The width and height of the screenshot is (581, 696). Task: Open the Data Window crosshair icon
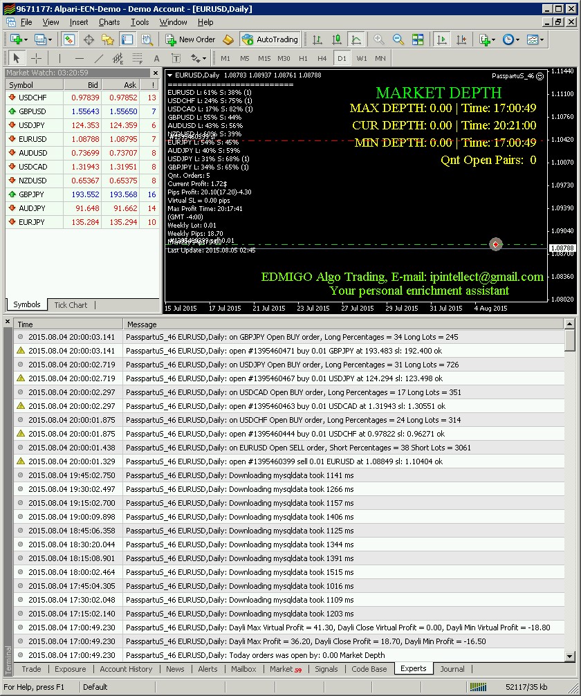point(89,39)
